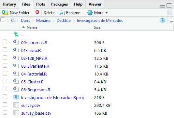Image resolution: width=174 pixels, height=118 pixels.
Task: Switch to the Plots tab
Action: (41, 4)
